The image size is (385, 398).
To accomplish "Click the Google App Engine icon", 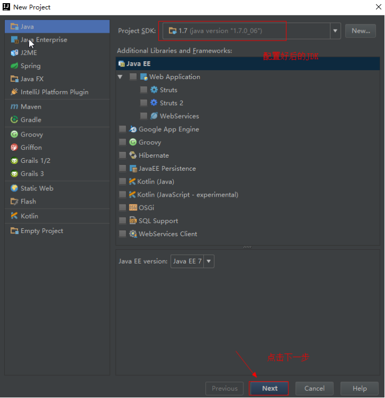I will click(133, 129).
